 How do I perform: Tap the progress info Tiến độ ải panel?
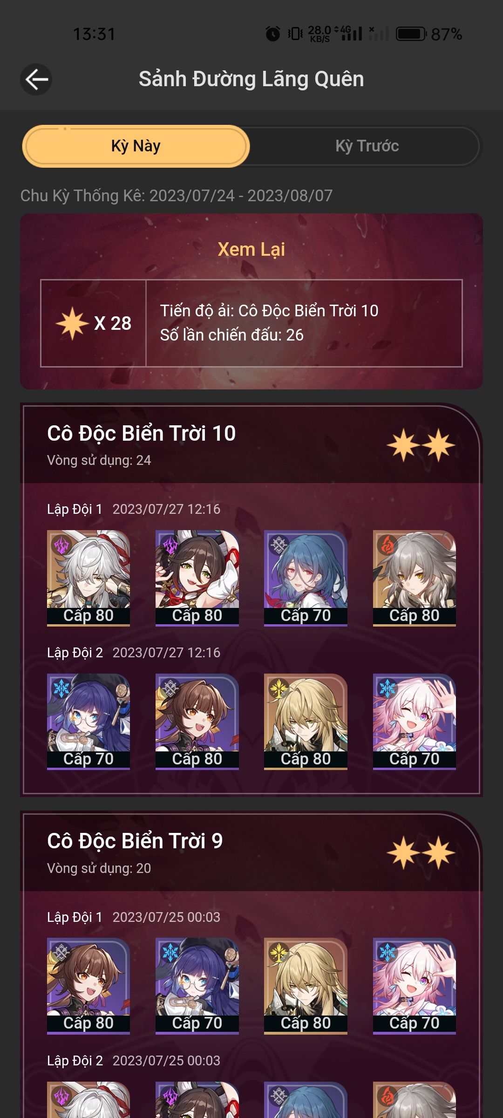(304, 323)
